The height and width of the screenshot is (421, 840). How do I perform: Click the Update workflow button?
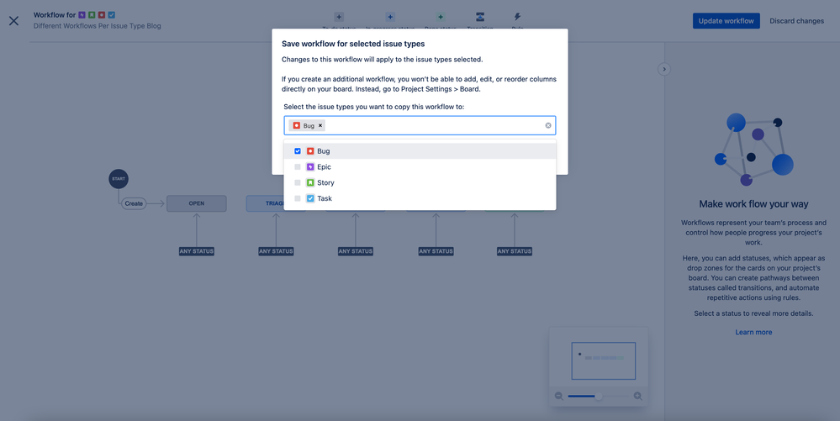coord(726,21)
